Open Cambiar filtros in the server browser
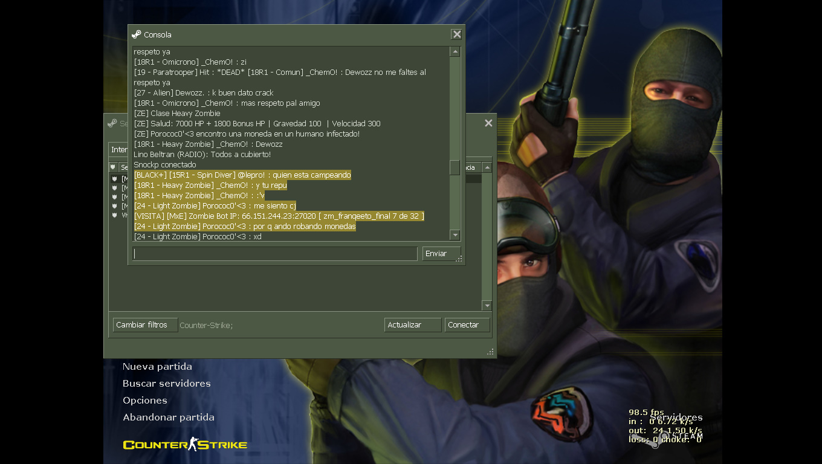The height and width of the screenshot is (464, 822). click(145, 325)
